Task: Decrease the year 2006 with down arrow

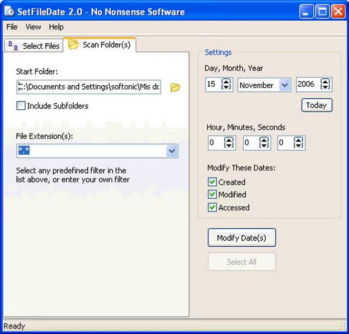Action: (325, 87)
